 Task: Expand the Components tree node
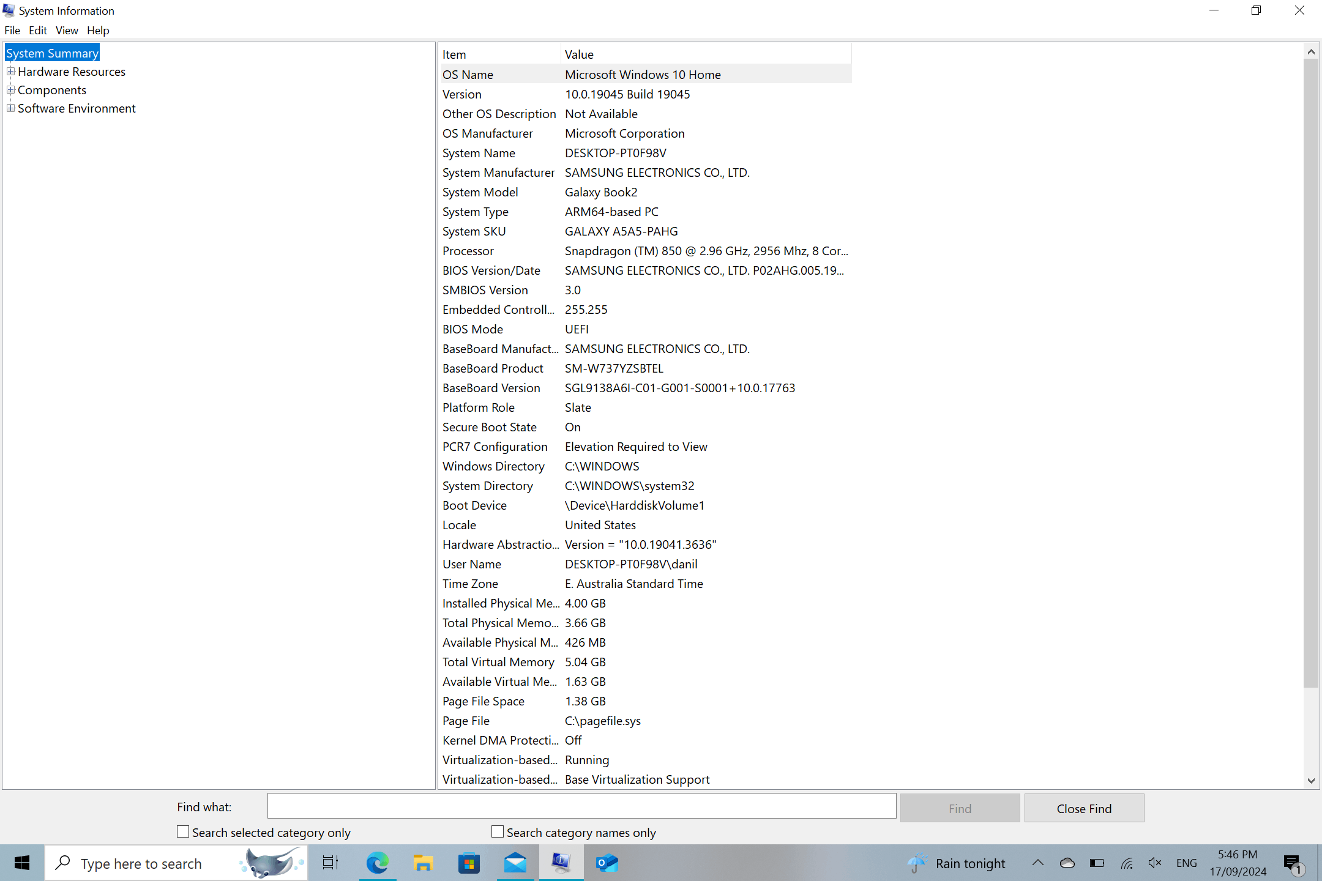[x=10, y=90]
